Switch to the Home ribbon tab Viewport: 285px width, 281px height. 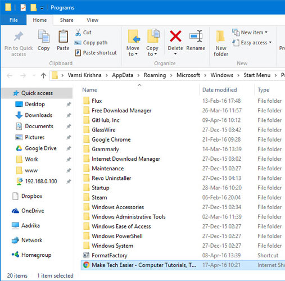click(x=40, y=20)
